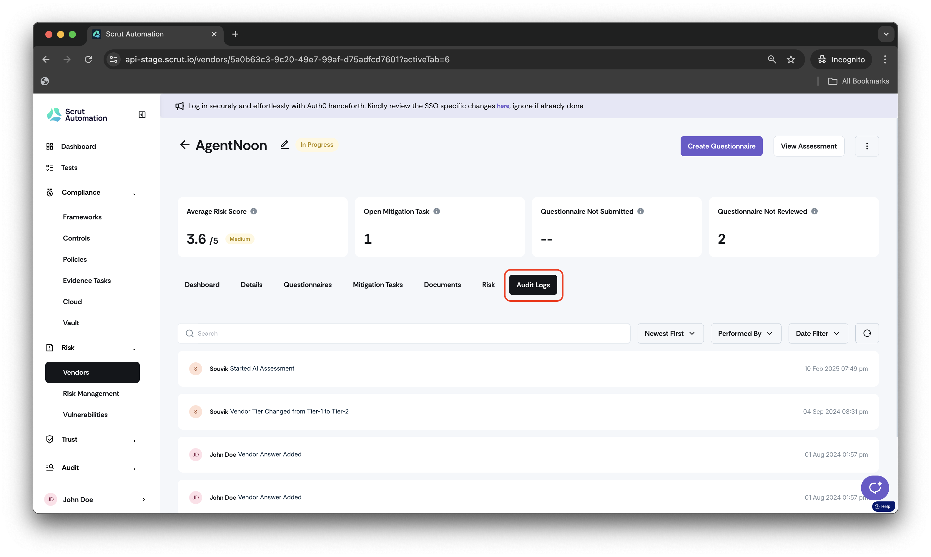Viewport: 931px width, 557px height.
Task: Switch to the Mitigation Tasks tab
Action: tap(378, 284)
